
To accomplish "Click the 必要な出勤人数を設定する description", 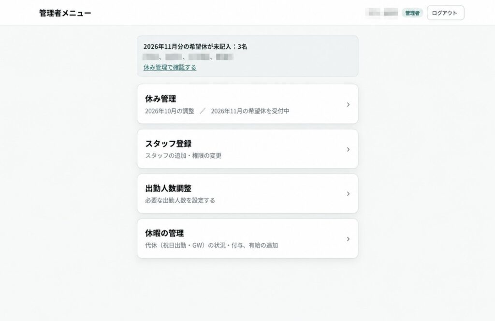I will coord(180,201).
